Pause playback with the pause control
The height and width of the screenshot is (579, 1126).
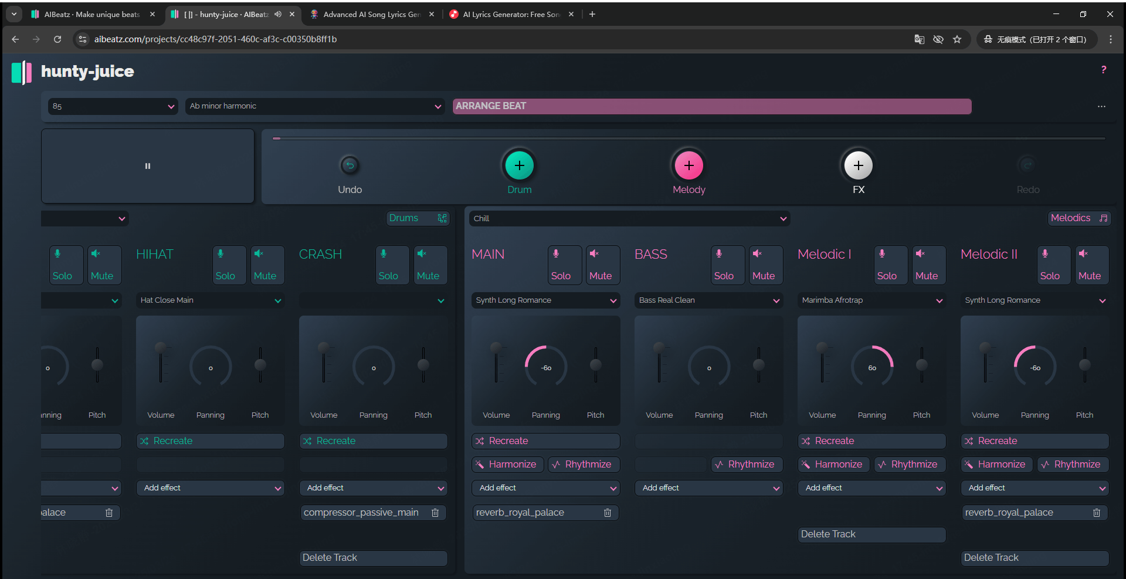click(x=147, y=165)
